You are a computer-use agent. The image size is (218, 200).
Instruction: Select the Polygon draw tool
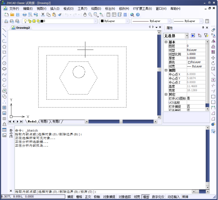point(4,47)
